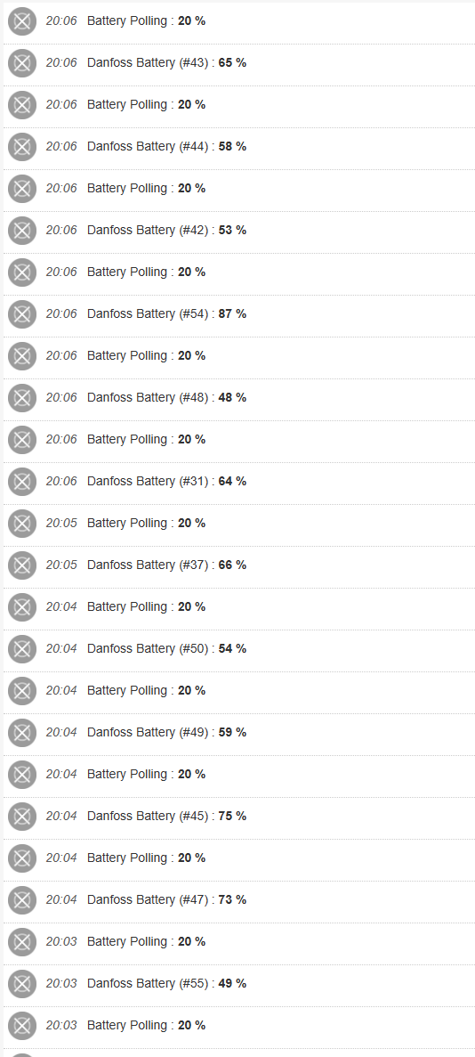The height and width of the screenshot is (1057, 475).
Task: Click the icon beside Danfoss Battery (#44)
Action: pyautogui.click(x=22, y=147)
